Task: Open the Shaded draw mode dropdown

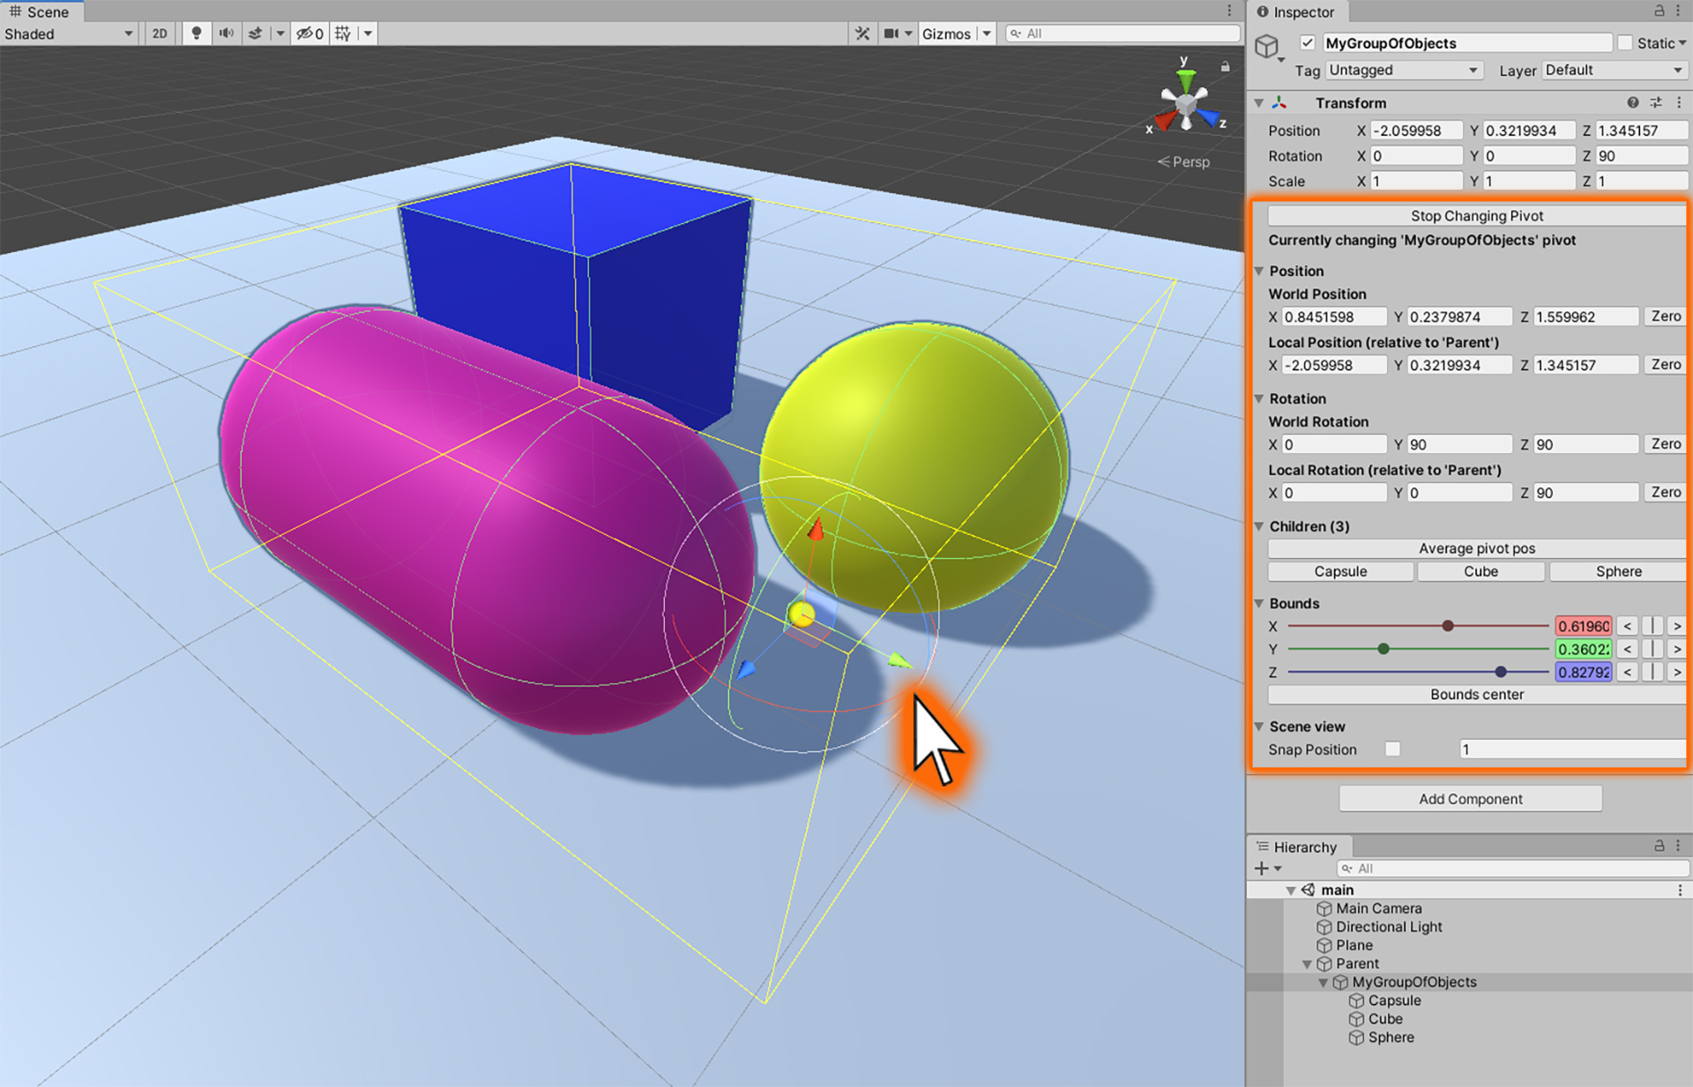Action: coord(66,34)
